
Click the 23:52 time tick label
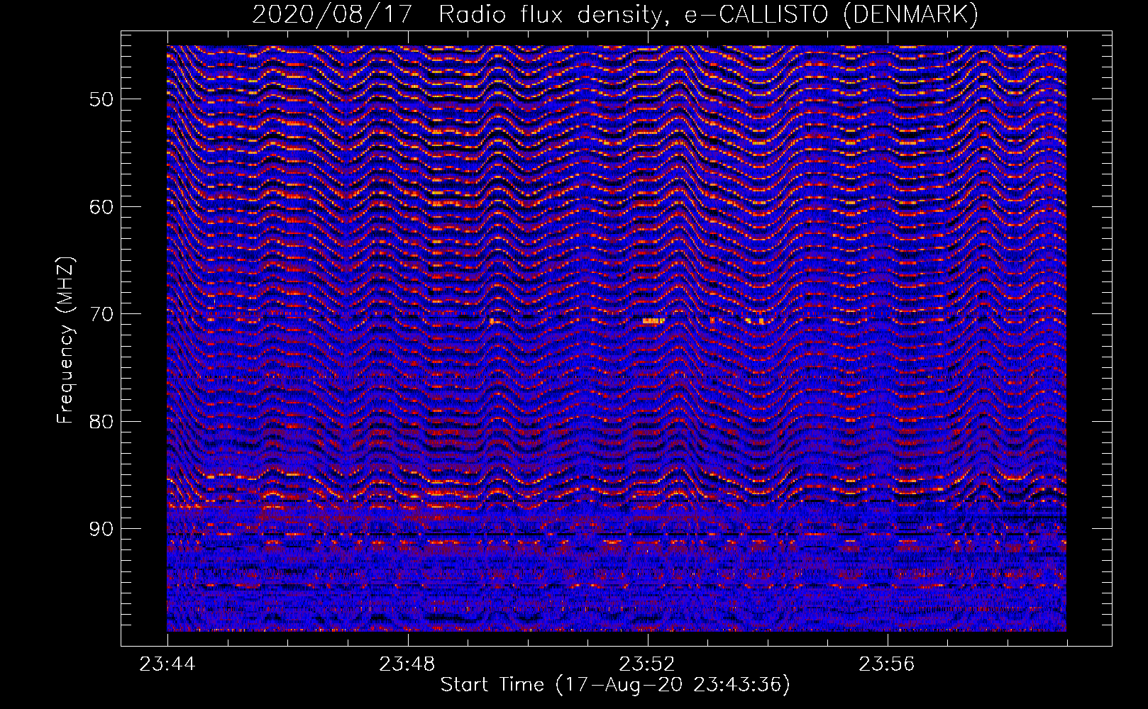647,664
